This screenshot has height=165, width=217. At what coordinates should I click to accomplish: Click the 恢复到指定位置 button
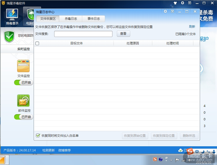164,136
